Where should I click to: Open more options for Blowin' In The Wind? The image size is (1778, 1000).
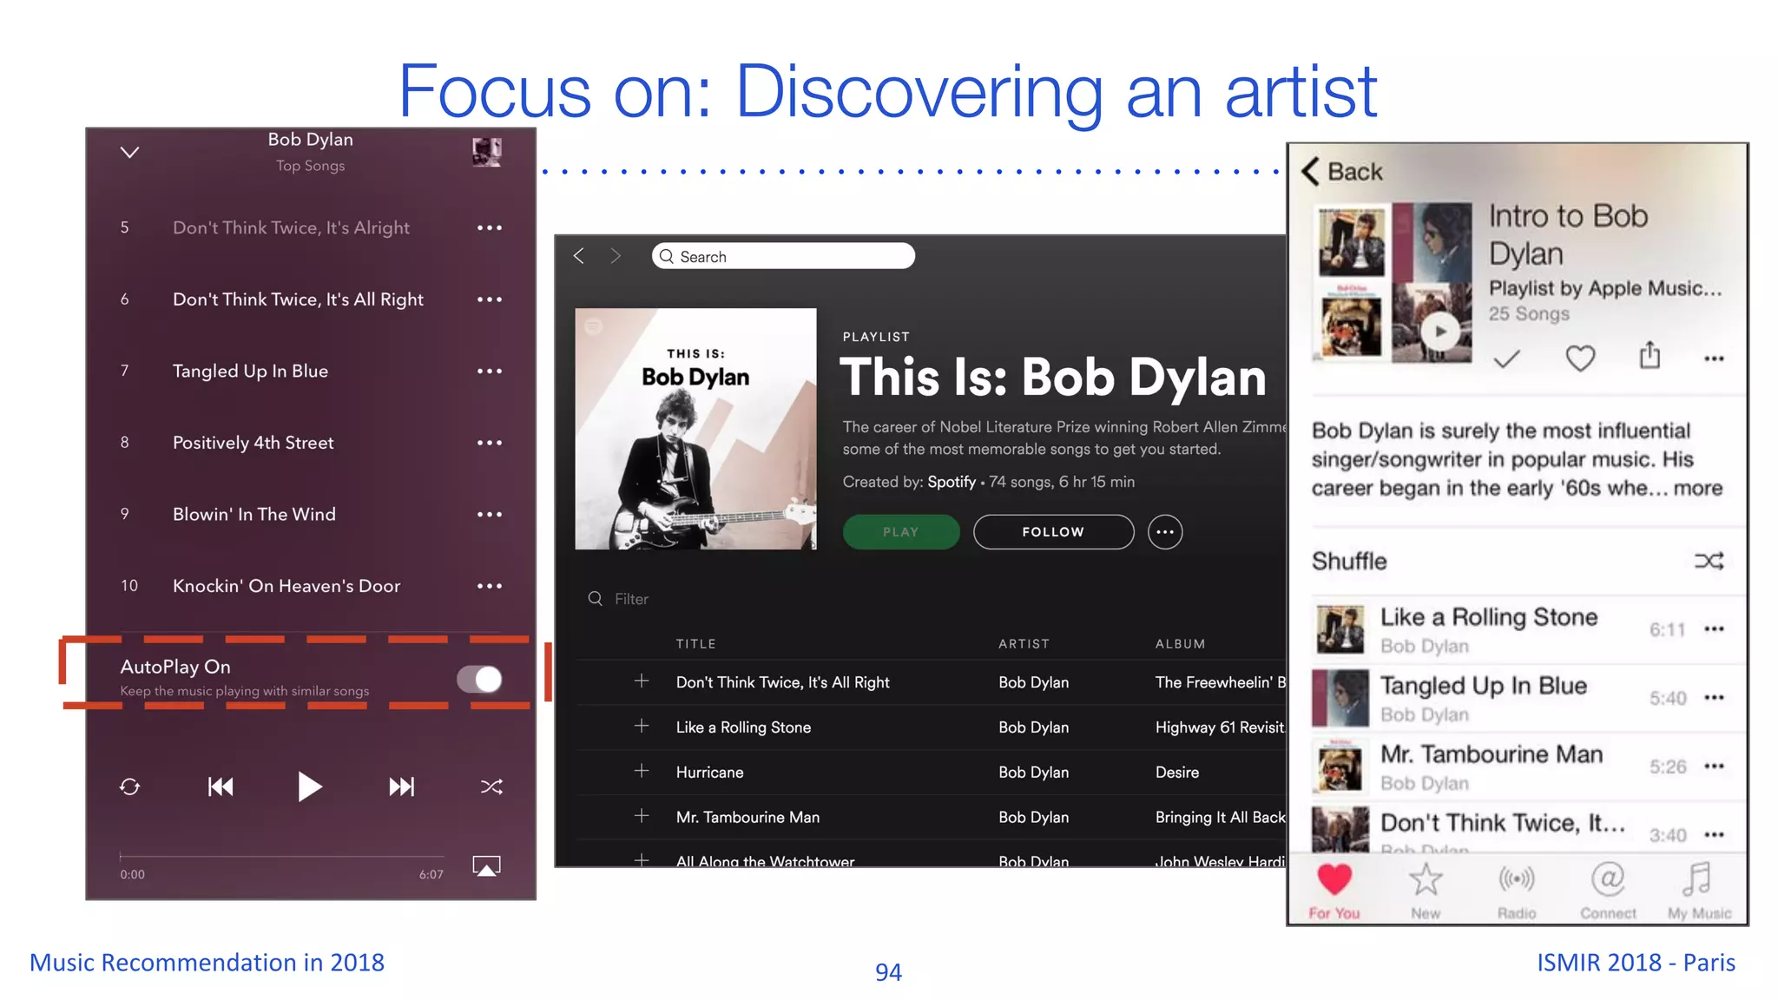point(490,515)
